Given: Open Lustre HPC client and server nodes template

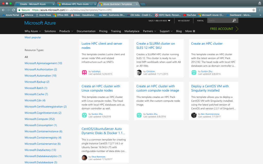Looking at the screenshot, I should 102,46.
